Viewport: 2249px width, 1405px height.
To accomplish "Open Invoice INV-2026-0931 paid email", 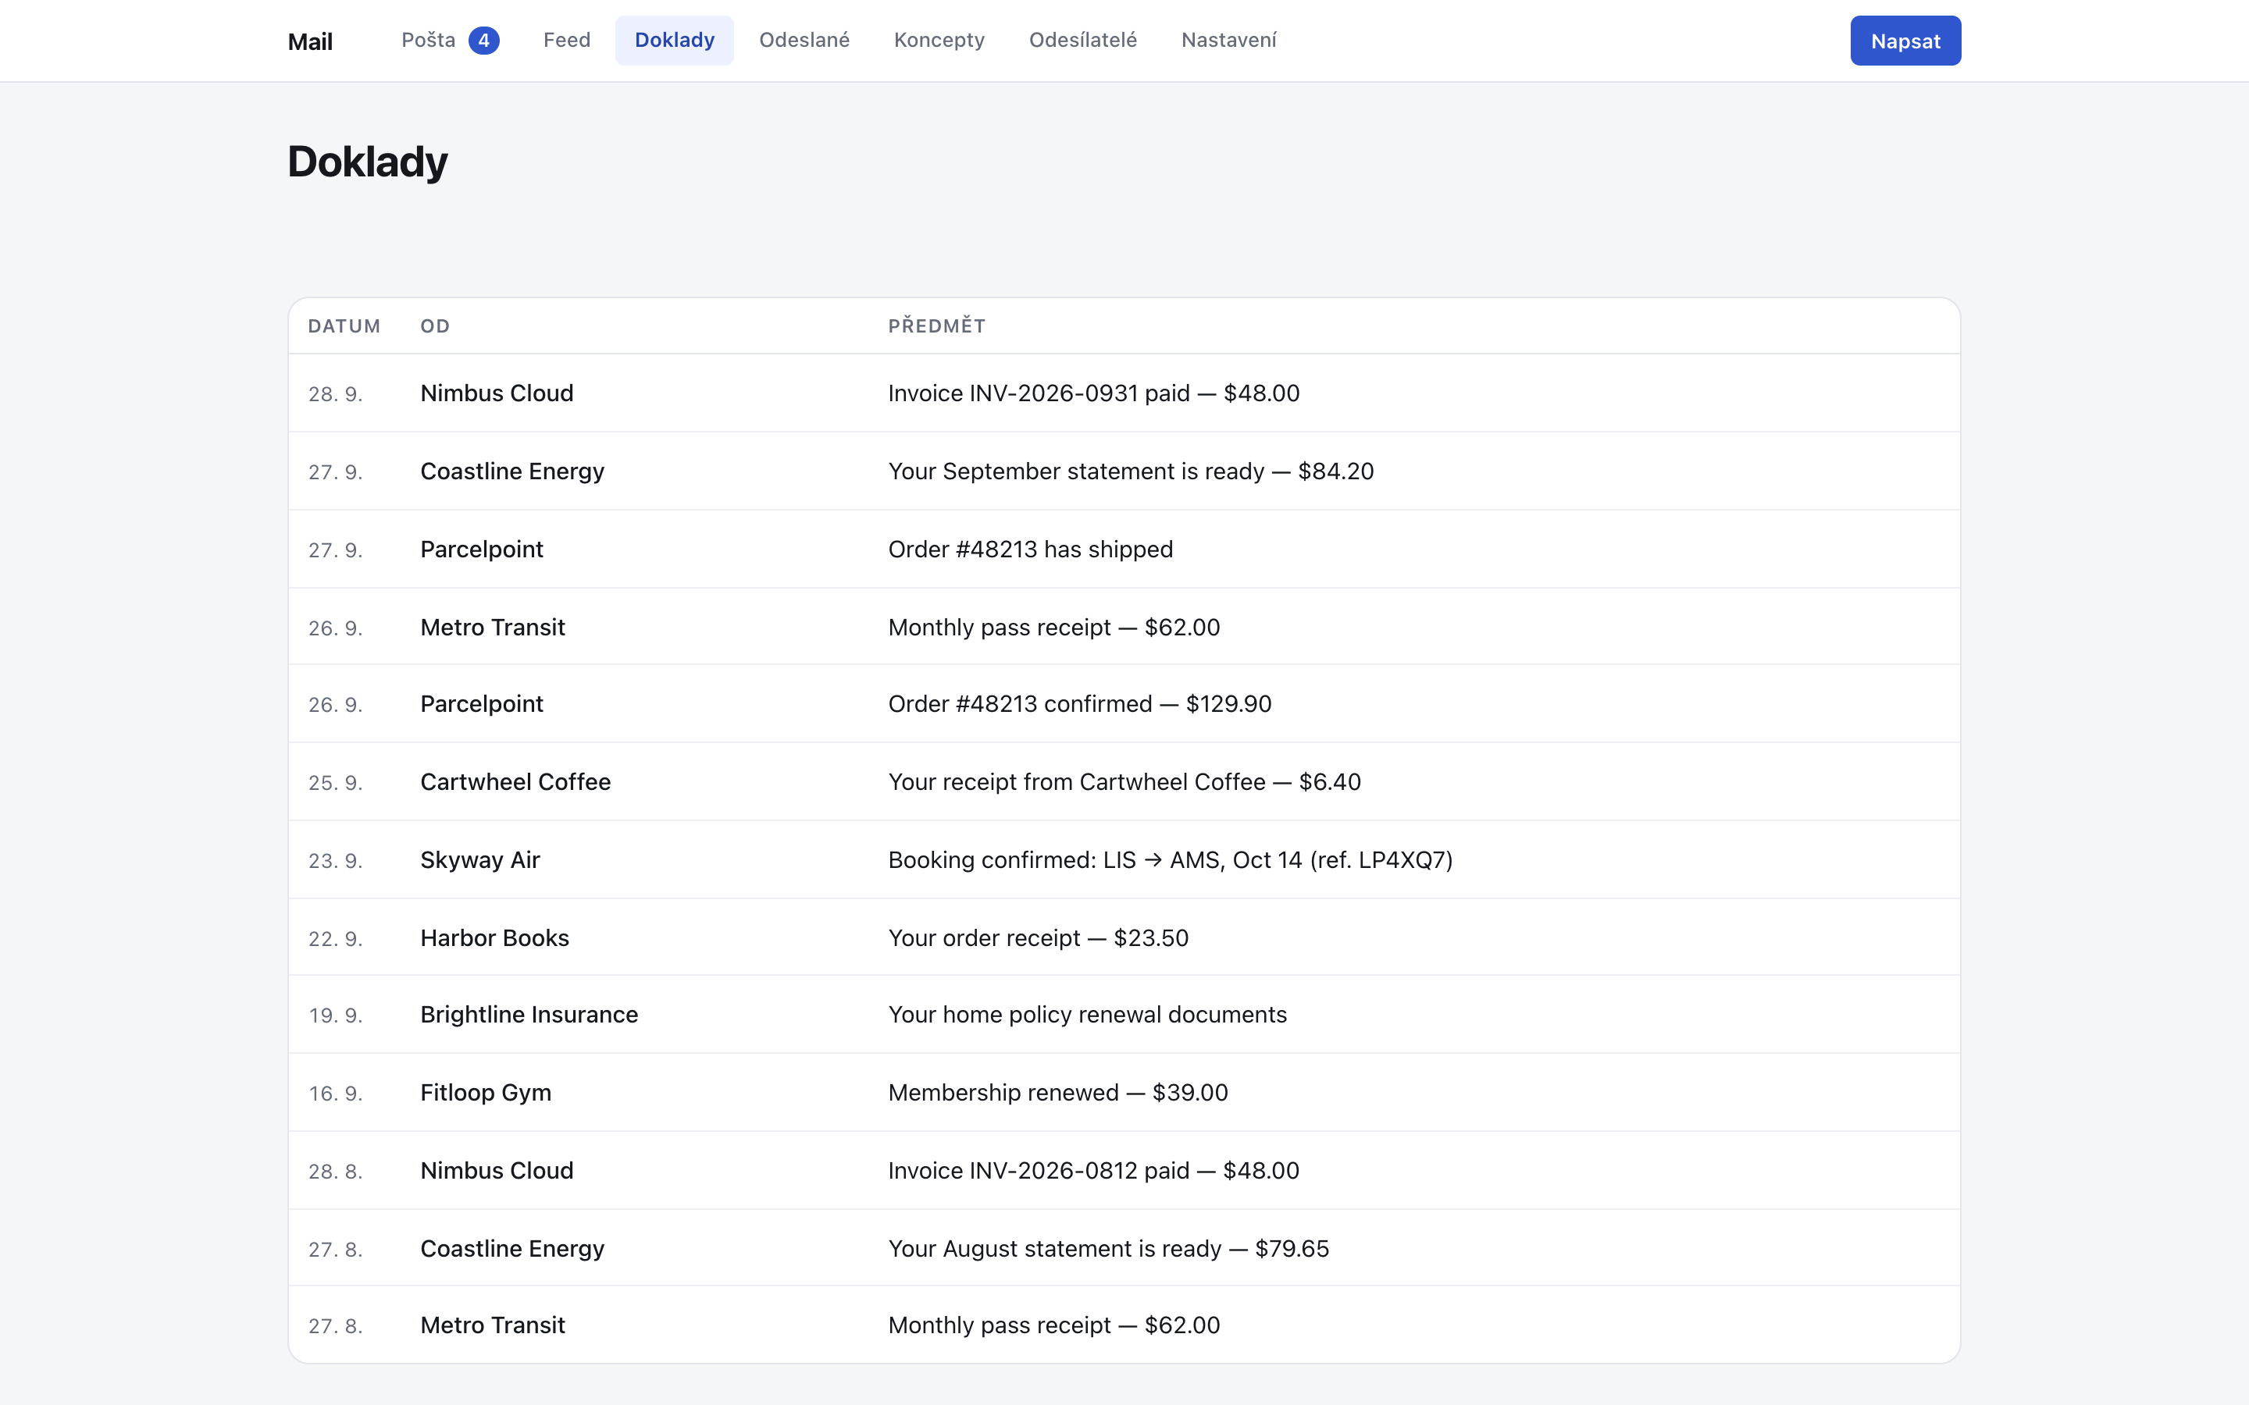I will click(1124, 393).
